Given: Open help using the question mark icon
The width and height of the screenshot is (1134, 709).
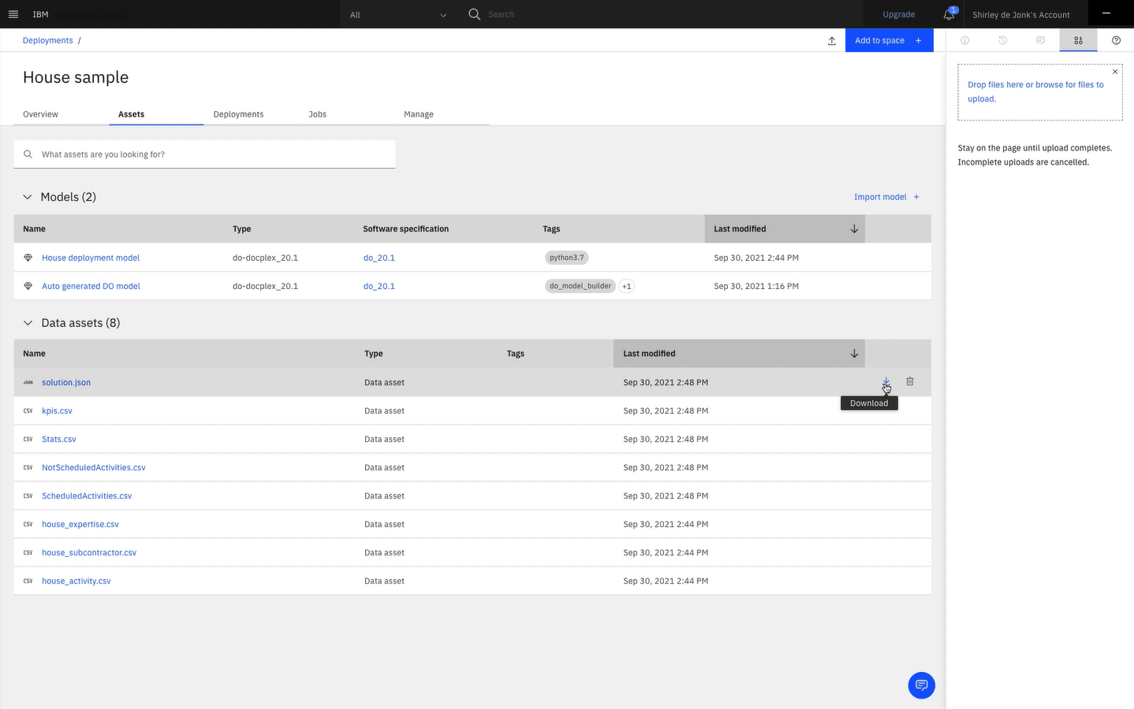Looking at the screenshot, I should [x=1116, y=40].
